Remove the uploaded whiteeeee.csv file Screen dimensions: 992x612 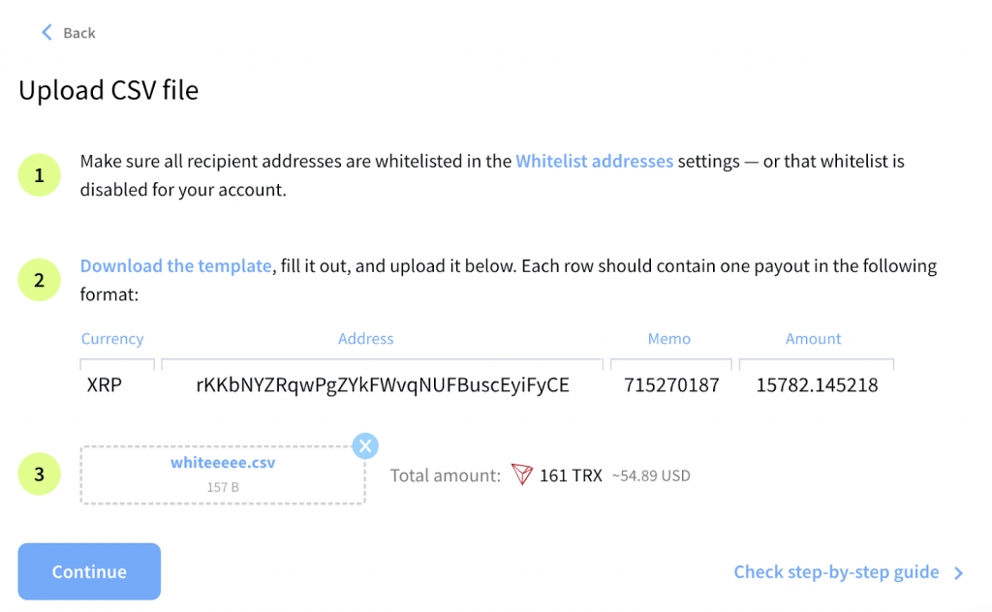tap(364, 445)
